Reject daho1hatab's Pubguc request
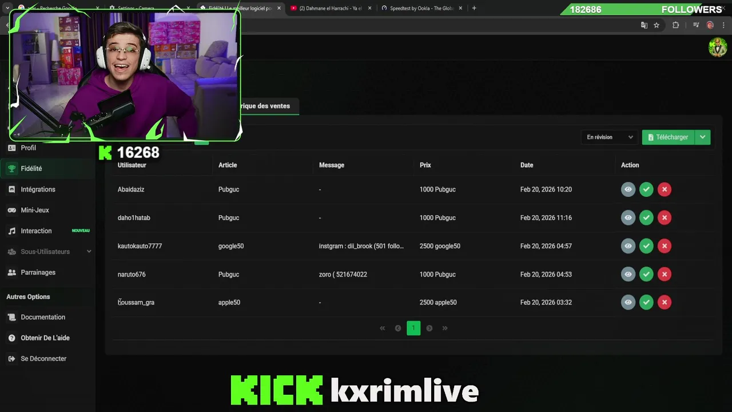Image resolution: width=732 pixels, height=412 pixels. tap(665, 217)
